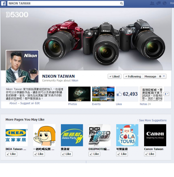Click the search magnifier icon

click(121, 3)
